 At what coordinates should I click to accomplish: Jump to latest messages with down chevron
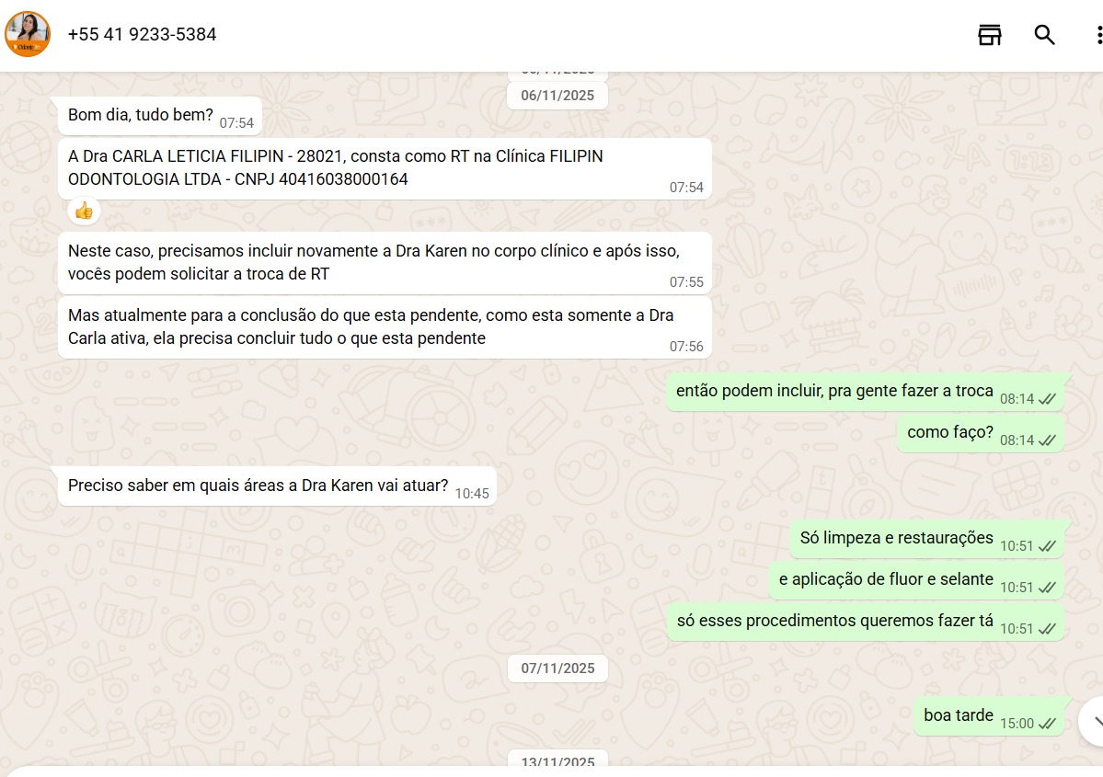(x=1094, y=721)
